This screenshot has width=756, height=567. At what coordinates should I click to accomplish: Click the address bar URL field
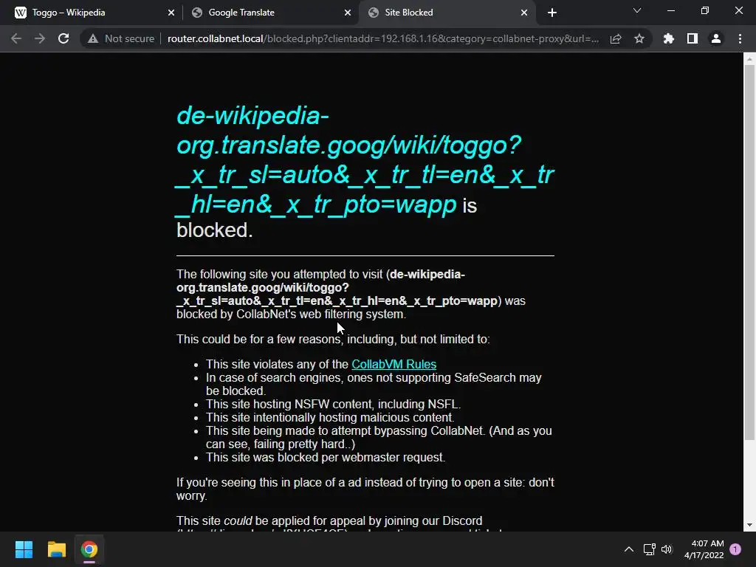point(383,38)
